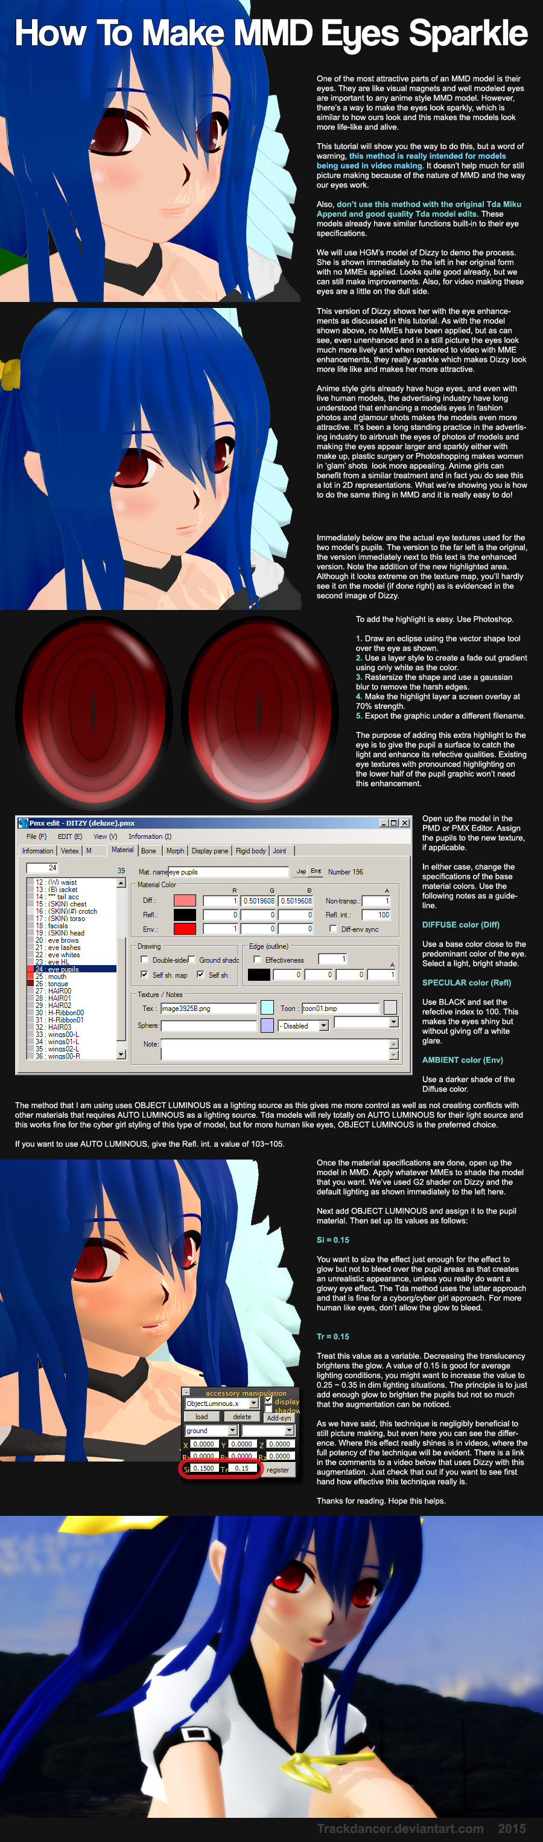
Task: Uncheck the accessory display checkbox
Action: 268,1401
